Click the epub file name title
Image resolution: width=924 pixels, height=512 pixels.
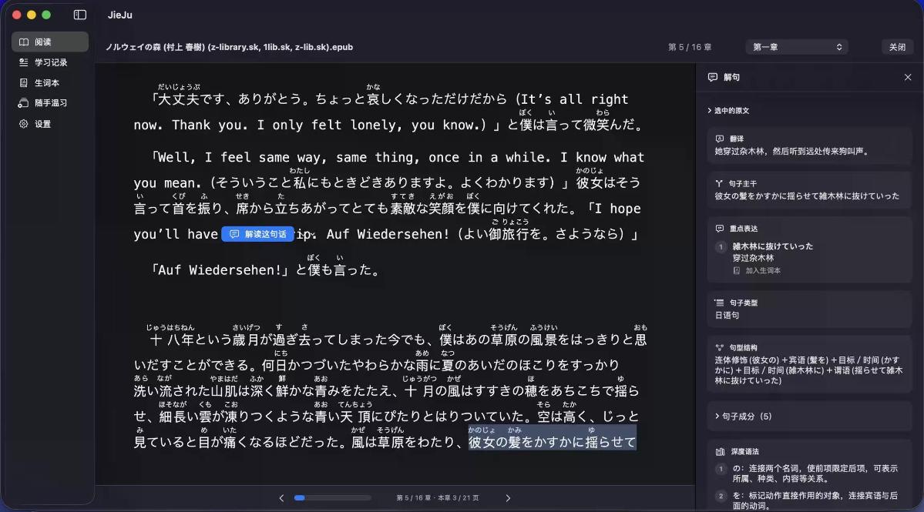click(x=229, y=47)
